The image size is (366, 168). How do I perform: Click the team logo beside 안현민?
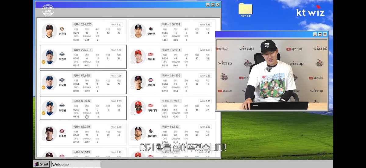[151, 29]
